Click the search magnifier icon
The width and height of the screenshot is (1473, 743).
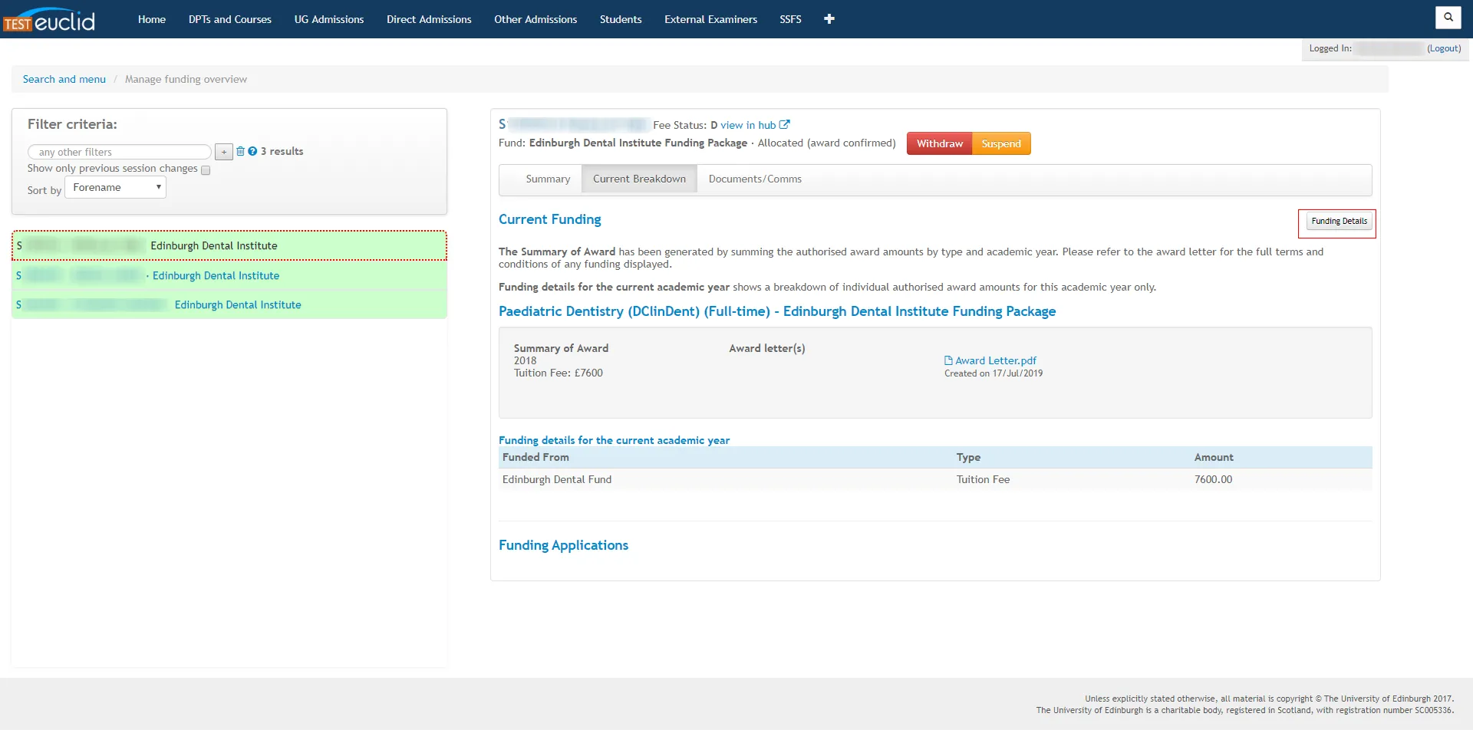pyautogui.click(x=1448, y=17)
